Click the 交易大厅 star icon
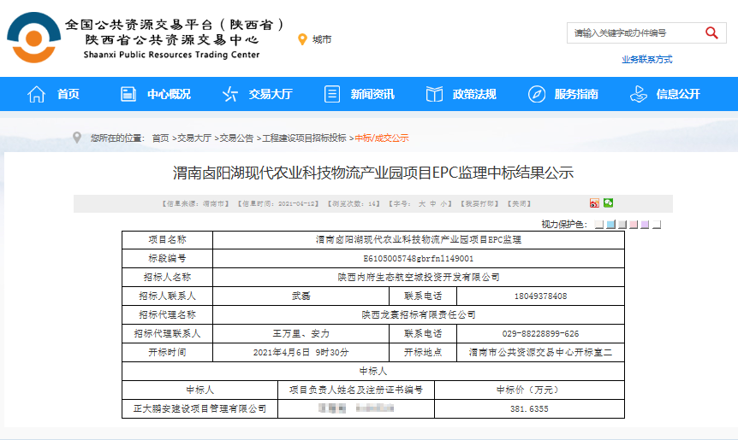 [230, 94]
